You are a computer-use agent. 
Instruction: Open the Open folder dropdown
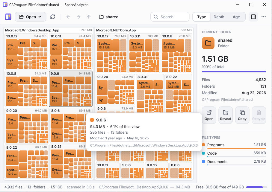[30, 17]
